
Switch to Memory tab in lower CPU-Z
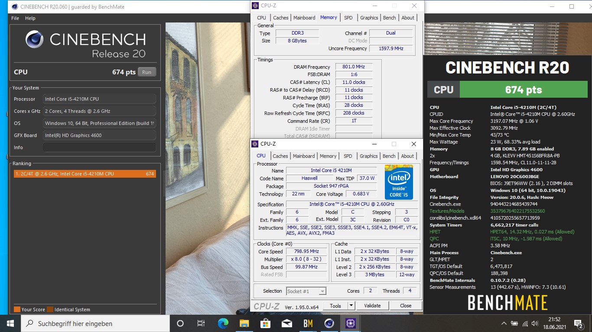point(328,156)
